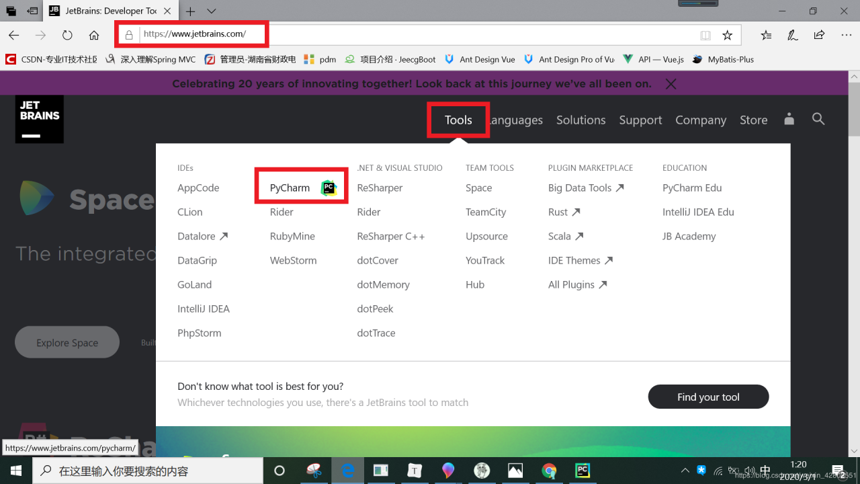Open Big Data Tools plugin link
The width and height of the screenshot is (860, 484).
(586, 188)
